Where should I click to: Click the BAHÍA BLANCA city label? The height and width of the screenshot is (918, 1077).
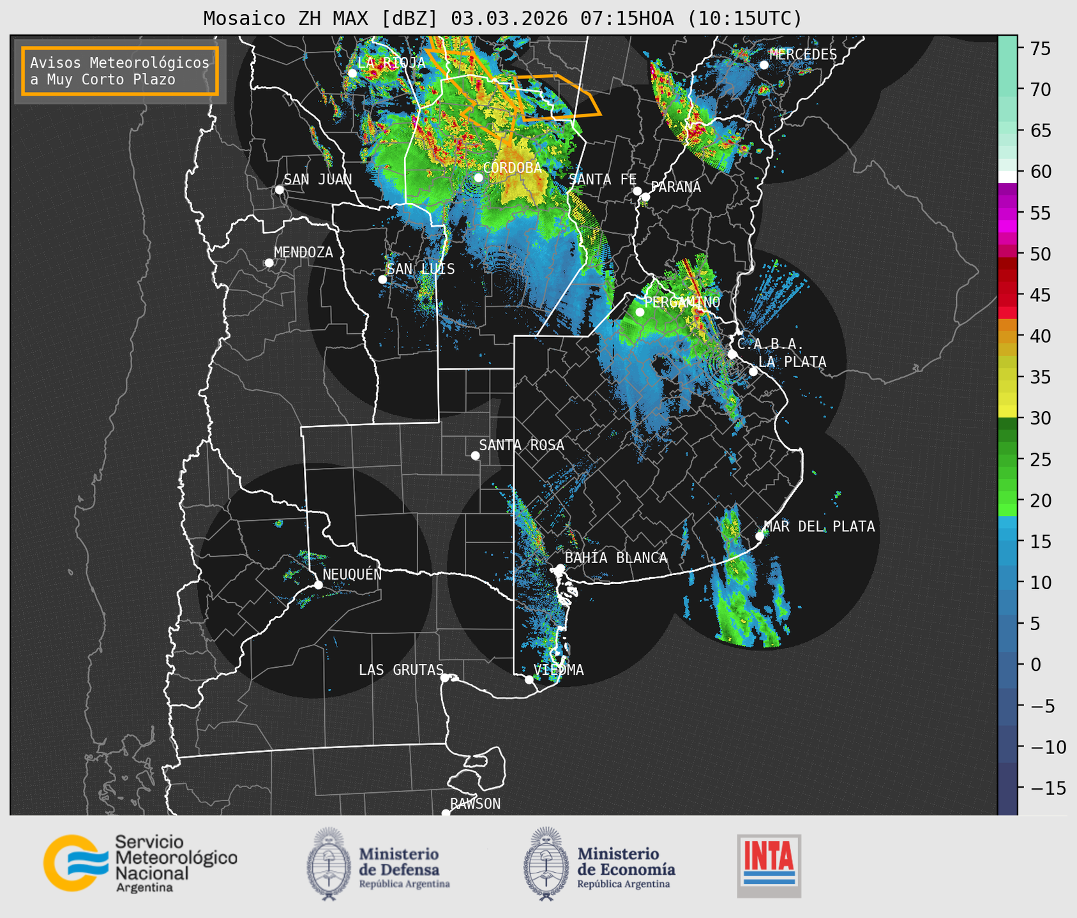click(616, 558)
